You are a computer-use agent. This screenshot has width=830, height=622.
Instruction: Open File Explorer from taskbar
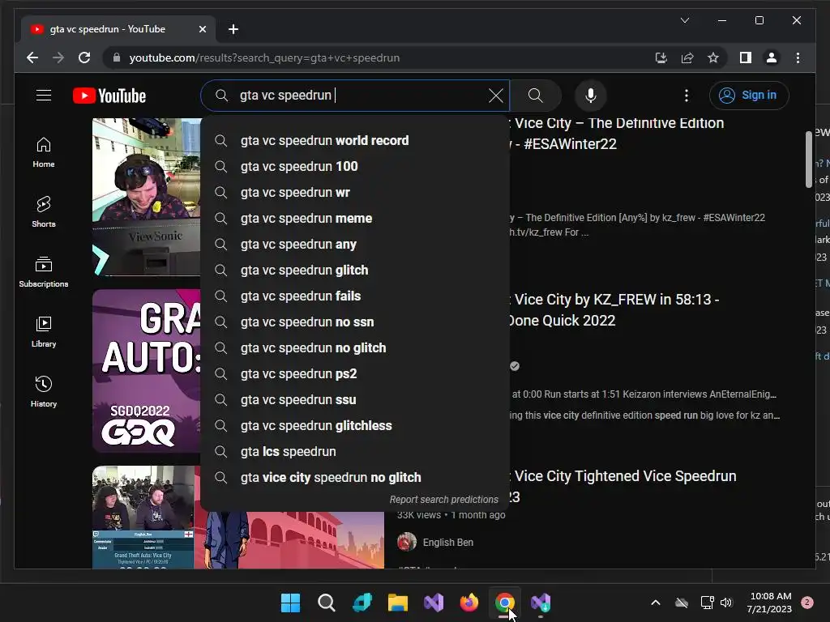click(397, 603)
